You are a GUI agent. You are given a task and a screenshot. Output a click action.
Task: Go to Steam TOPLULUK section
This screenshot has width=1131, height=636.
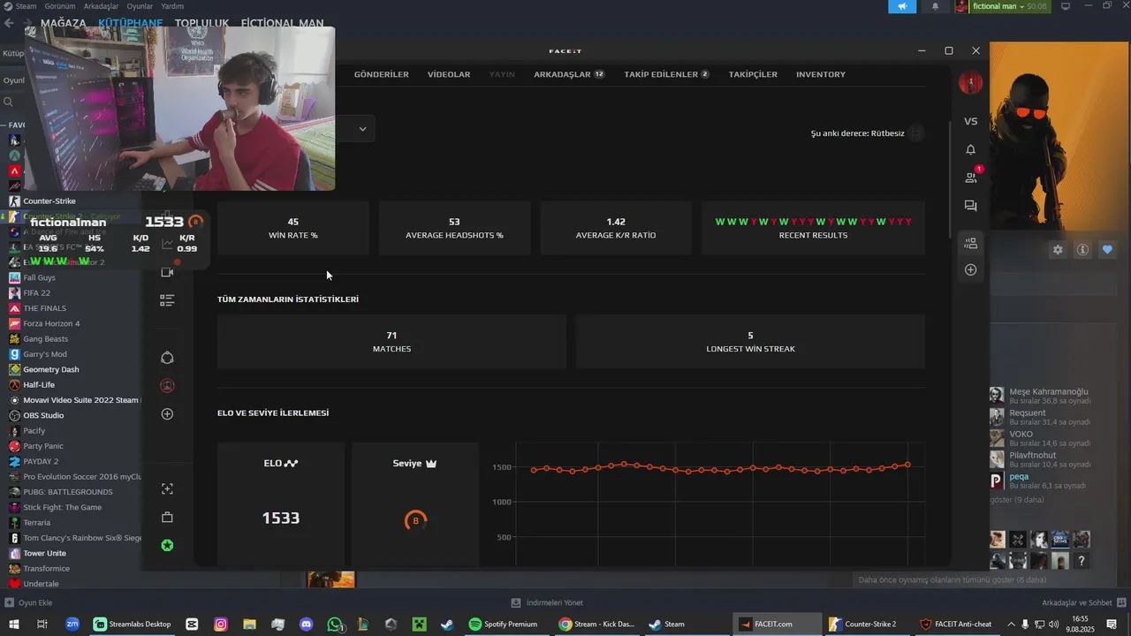click(201, 23)
